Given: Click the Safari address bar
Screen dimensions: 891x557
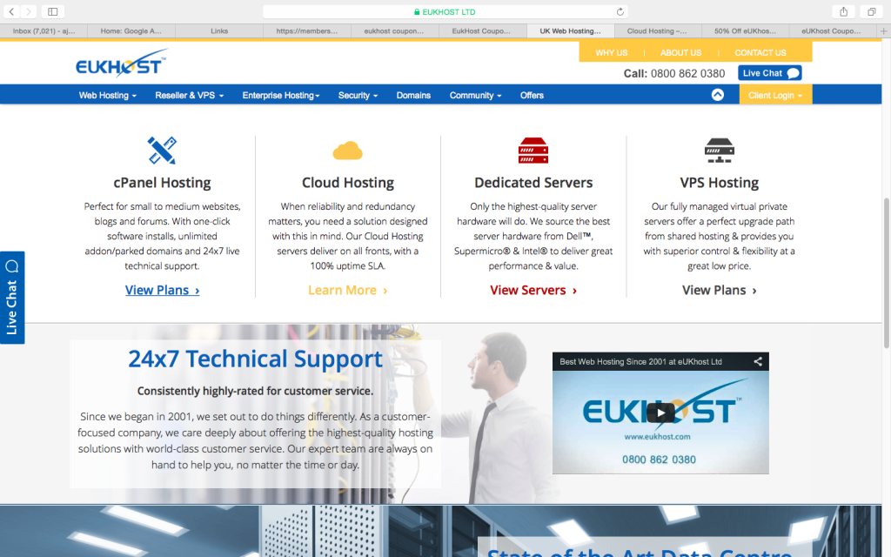Looking at the screenshot, I should [x=444, y=11].
